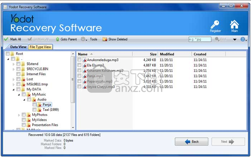This screenshot has width=251, height=158.
Task: Collapse the Audio tree node
Action: tap(24, 100)
